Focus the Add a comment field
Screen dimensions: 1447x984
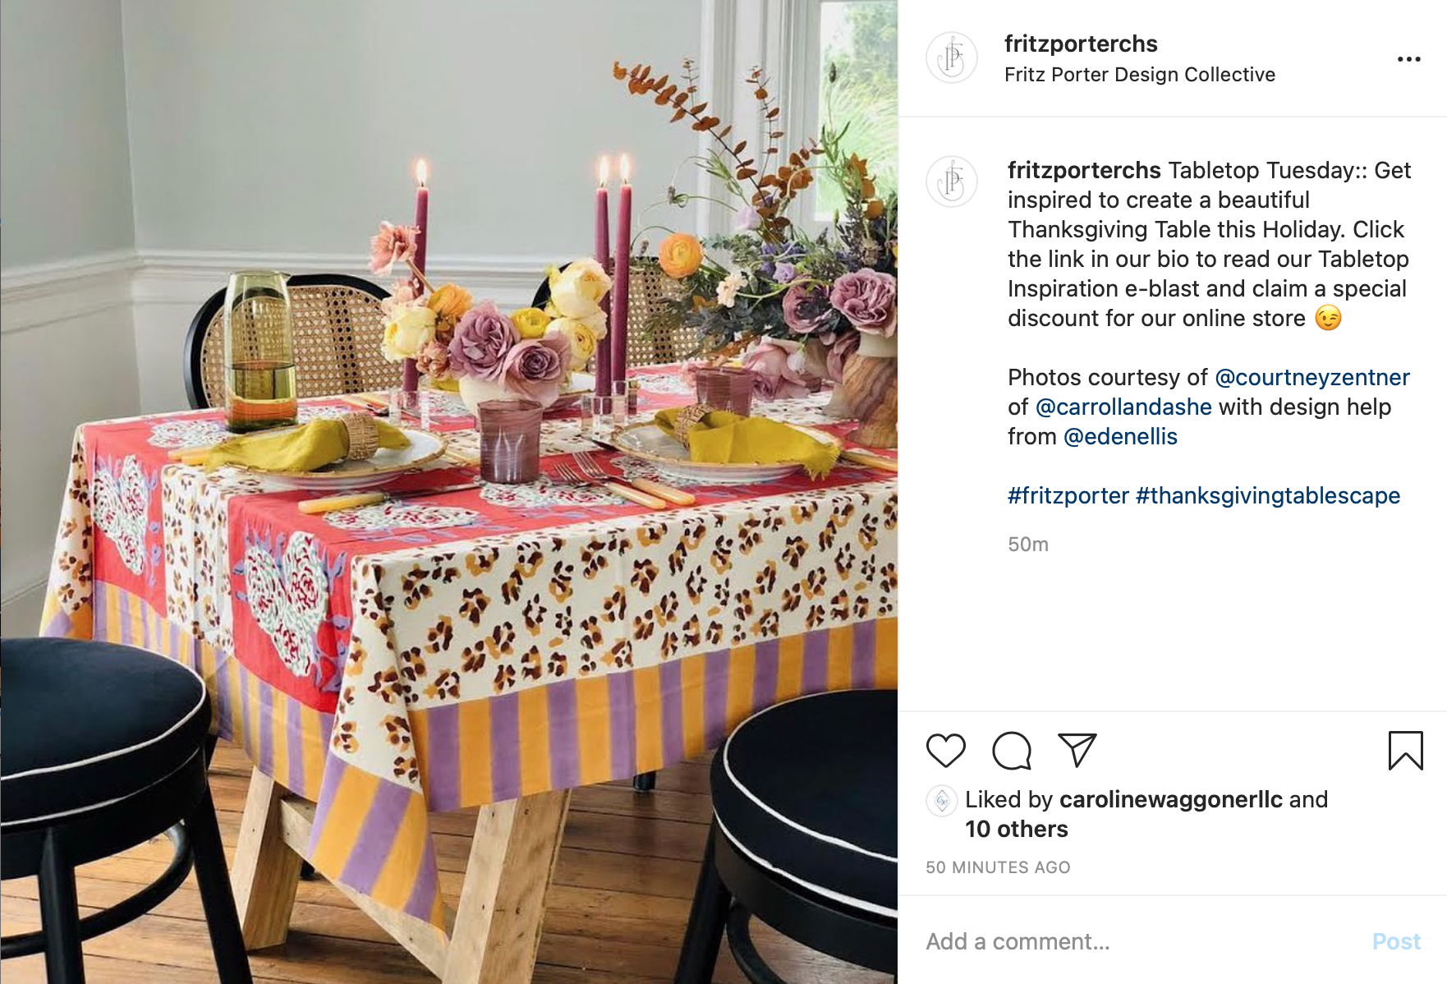tap(1142, 941)
